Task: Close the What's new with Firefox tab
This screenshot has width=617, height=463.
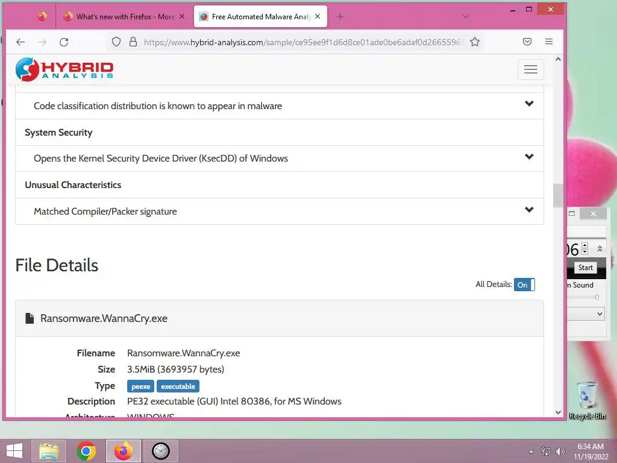Action: (182, 16)
